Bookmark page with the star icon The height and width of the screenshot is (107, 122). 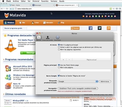click(11, 9)
